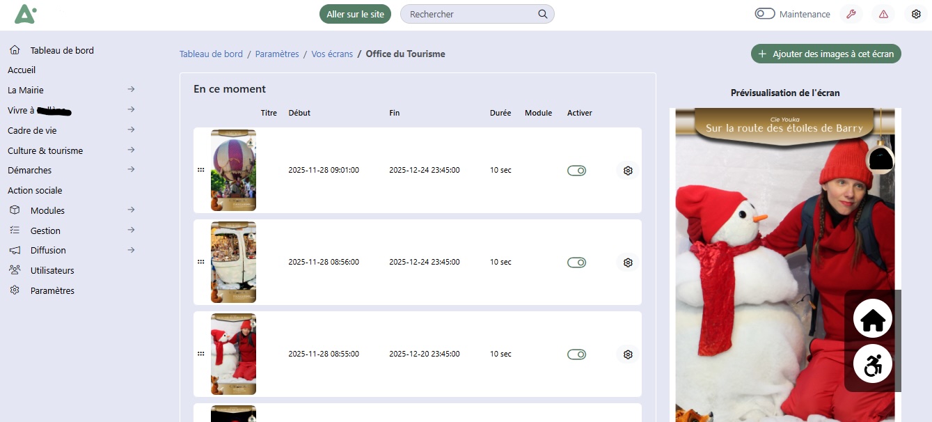This screenshot has width=932, height=422.
Task: Expand the La Mairie submenu arrow
Action: pos(131,90)
